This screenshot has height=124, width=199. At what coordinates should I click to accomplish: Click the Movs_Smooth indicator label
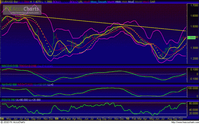[99, 2]
